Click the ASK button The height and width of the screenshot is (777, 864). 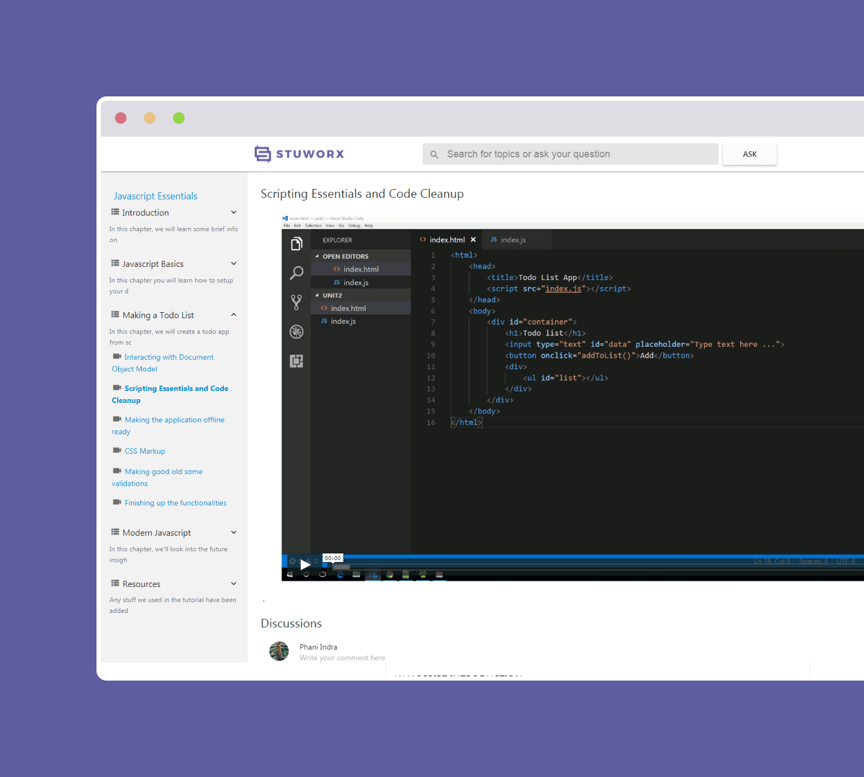(750, 154)
